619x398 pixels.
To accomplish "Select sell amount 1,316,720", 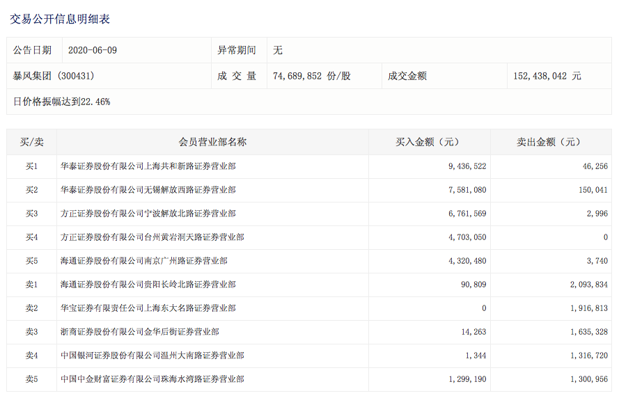I will 589,356.
